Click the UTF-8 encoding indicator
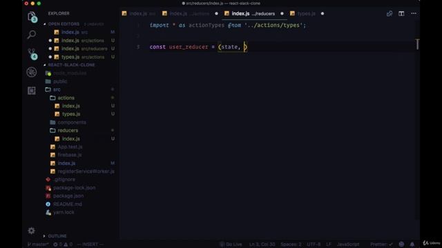The height and width of the screenshot is (248, 442). (314, 244)
